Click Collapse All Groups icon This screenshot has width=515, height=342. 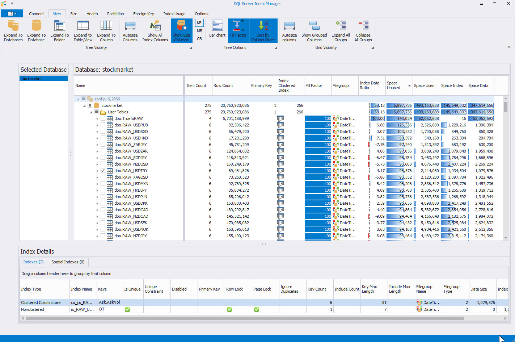click(363, 26)
